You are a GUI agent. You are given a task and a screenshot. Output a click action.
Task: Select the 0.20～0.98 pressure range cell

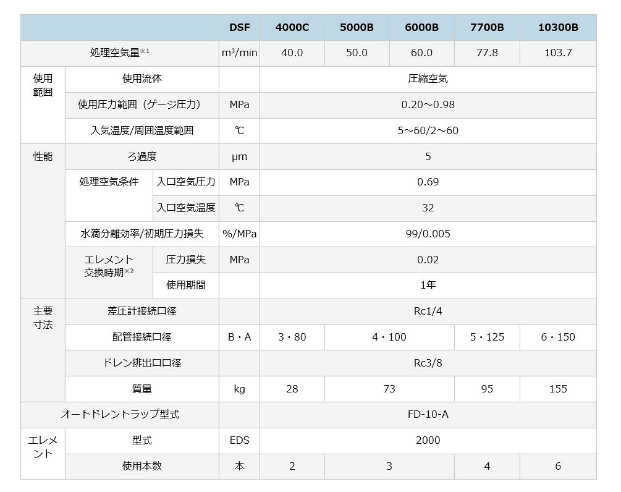click(x=428, y=105)
